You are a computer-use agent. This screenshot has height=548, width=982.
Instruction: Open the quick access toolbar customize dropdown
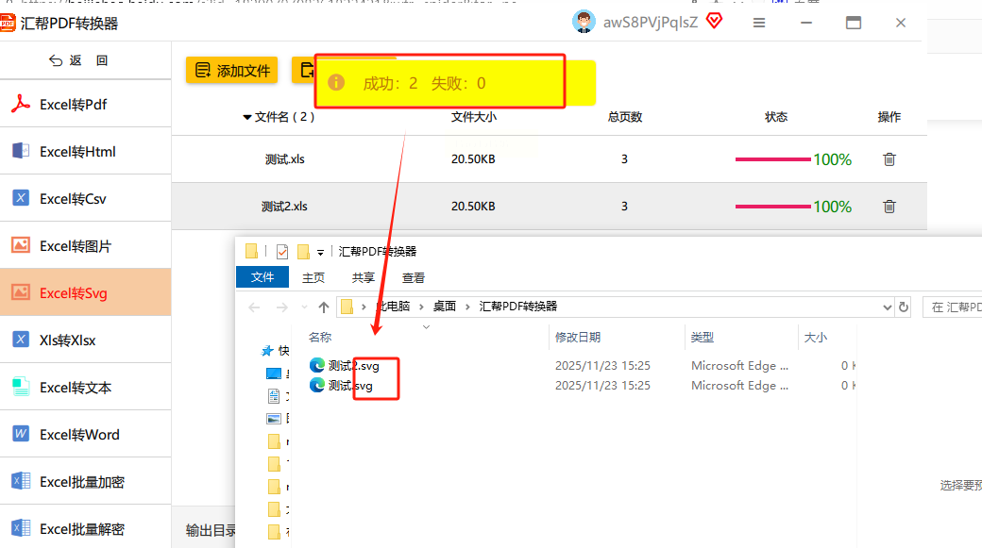[x=320, y=253]
